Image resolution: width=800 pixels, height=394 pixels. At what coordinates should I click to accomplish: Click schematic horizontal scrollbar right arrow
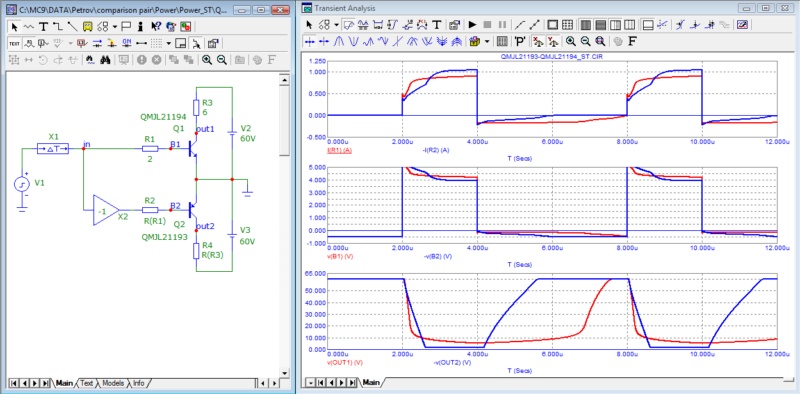point(274,383)
